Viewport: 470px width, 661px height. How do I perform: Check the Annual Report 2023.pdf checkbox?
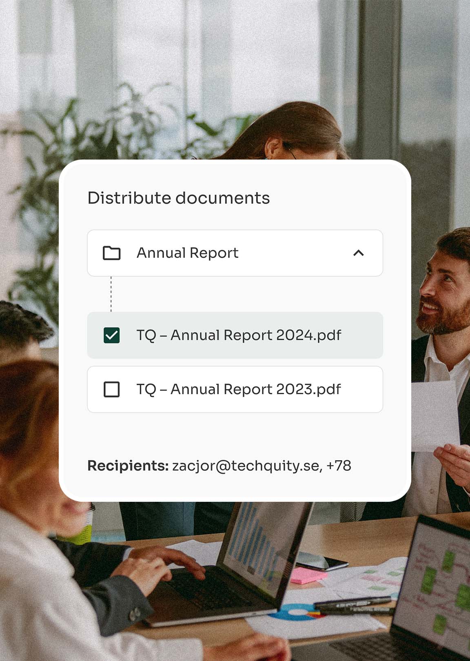[x=111, y=389]
